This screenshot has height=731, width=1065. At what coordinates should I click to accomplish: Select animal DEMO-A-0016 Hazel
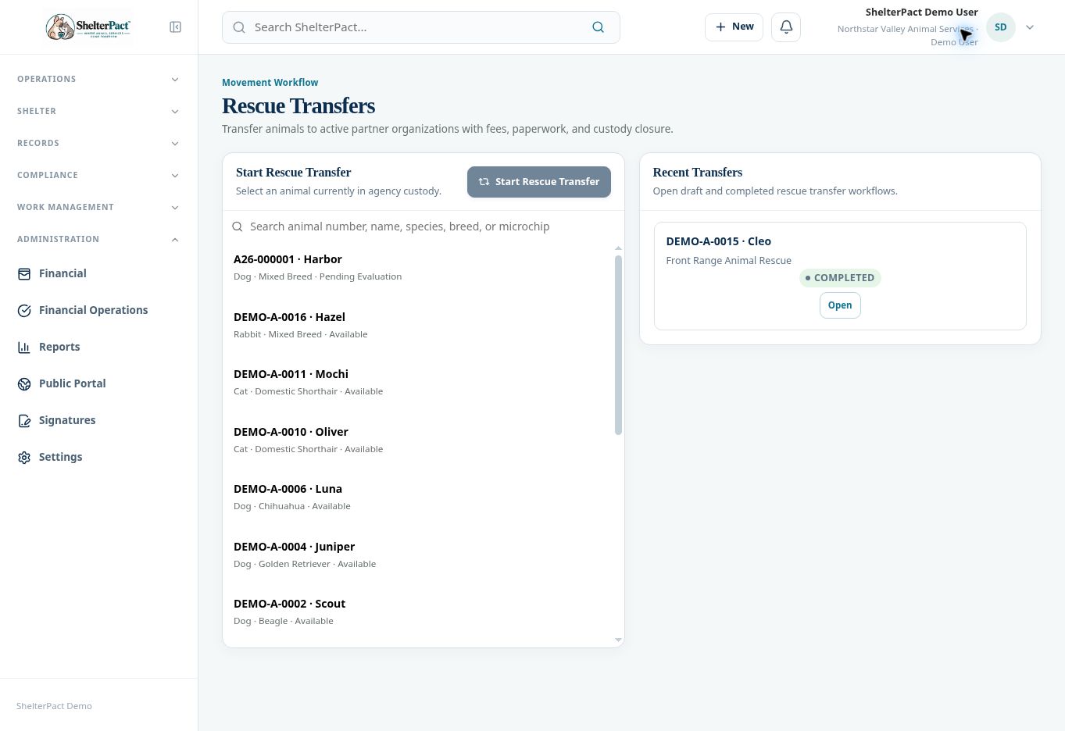[x=419, y=325]
